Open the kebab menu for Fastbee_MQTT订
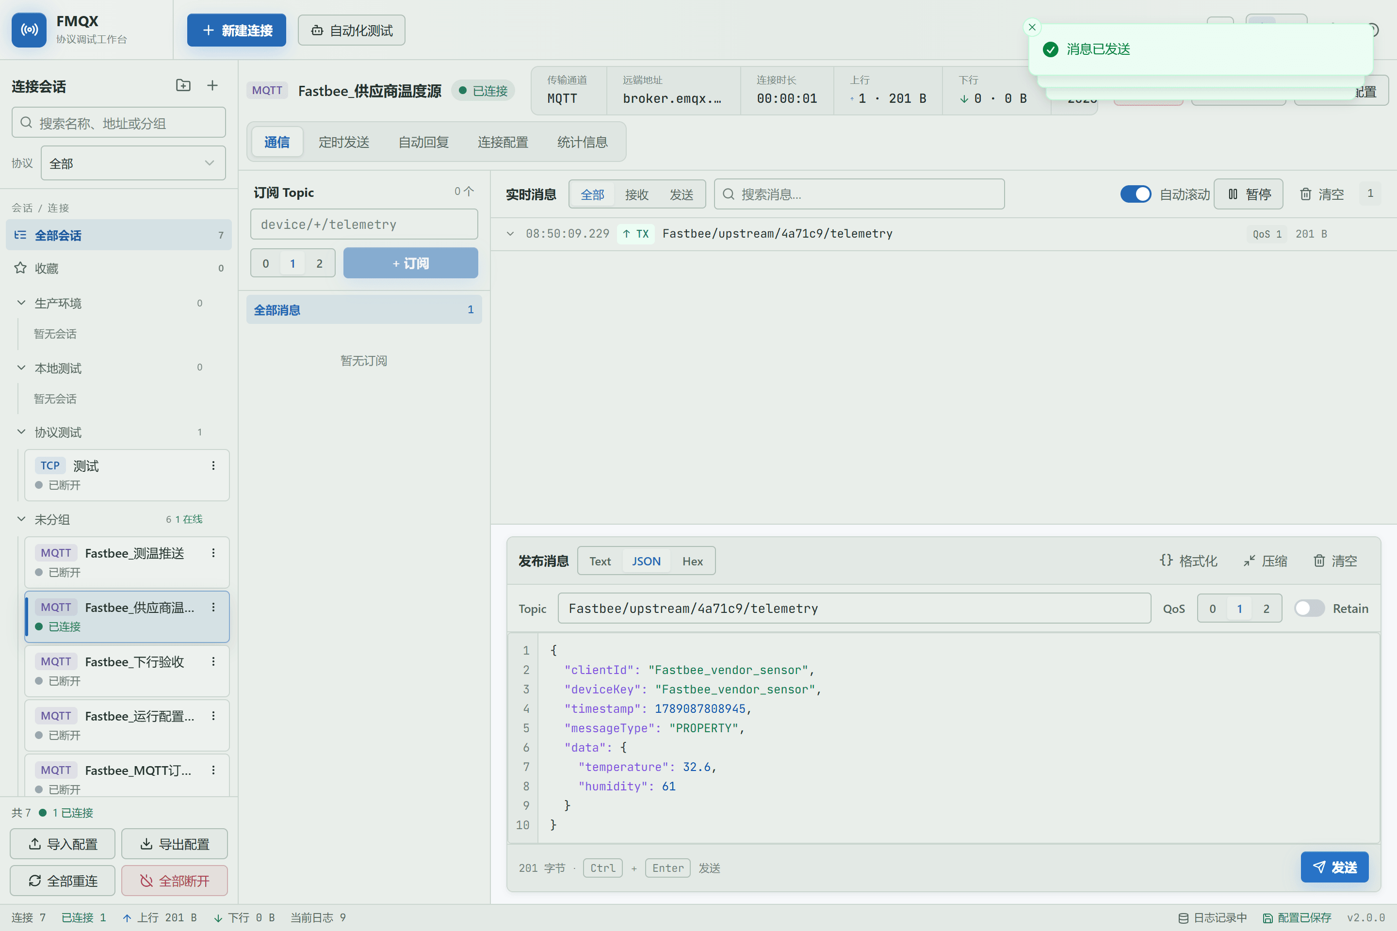Viewport: 1397px width, 931px height. point(213,770)
